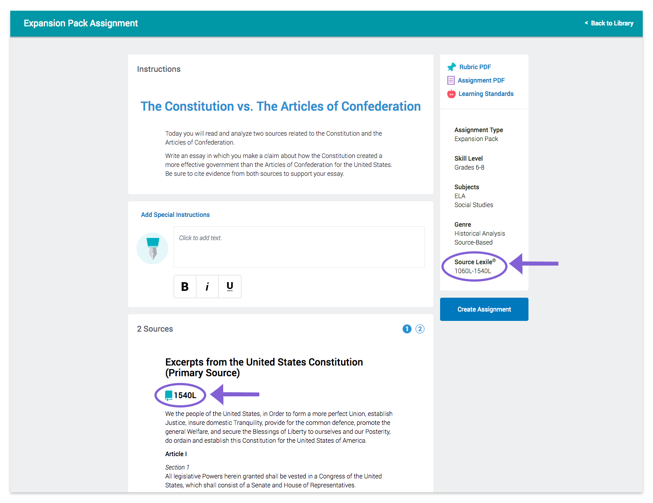Viewport: 653px width, 503px height.
Task: Open the Learning Standards link
Action: click(x=486, y=94)
